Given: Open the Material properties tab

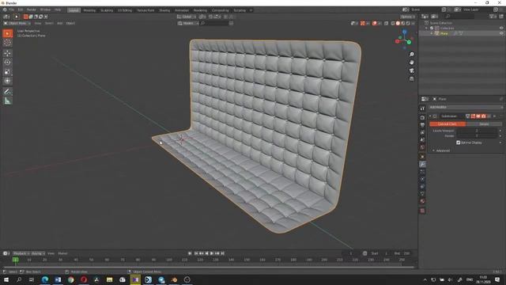Looking at the screenshot, I should [x=422, y=201].
